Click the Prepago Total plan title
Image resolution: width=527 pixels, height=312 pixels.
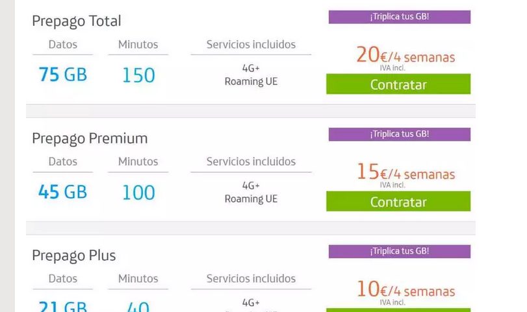(x=77, y=21)
